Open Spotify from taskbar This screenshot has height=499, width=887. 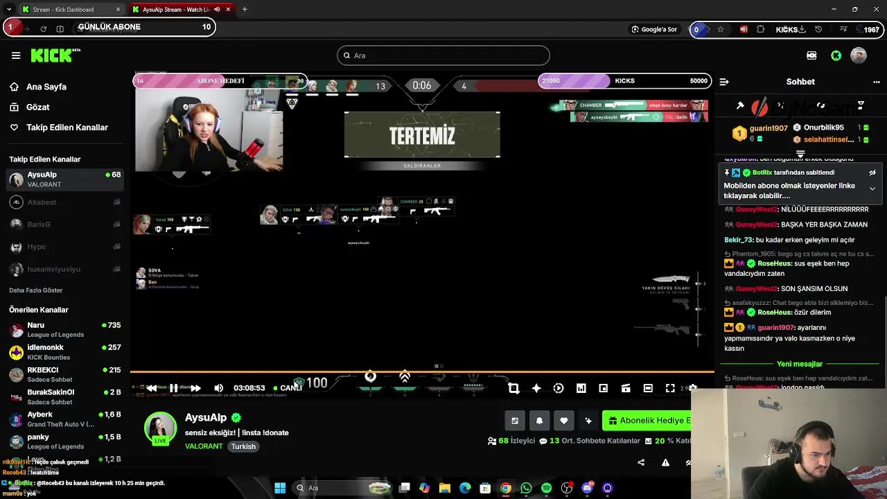click(546, 488)
